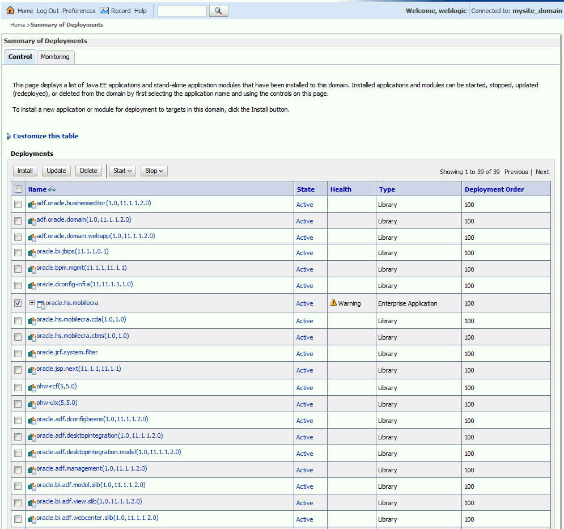Click the library icon beside adf.oracle.businesseditor
Screen dimensions: 564x529
coord(32,205)
